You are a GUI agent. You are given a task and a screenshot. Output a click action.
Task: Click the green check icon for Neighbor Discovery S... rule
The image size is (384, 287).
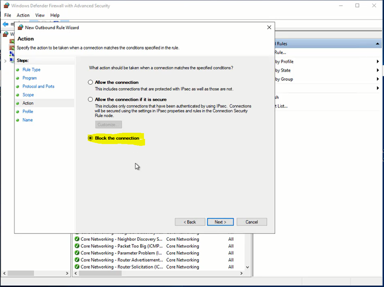pos(77,239)
